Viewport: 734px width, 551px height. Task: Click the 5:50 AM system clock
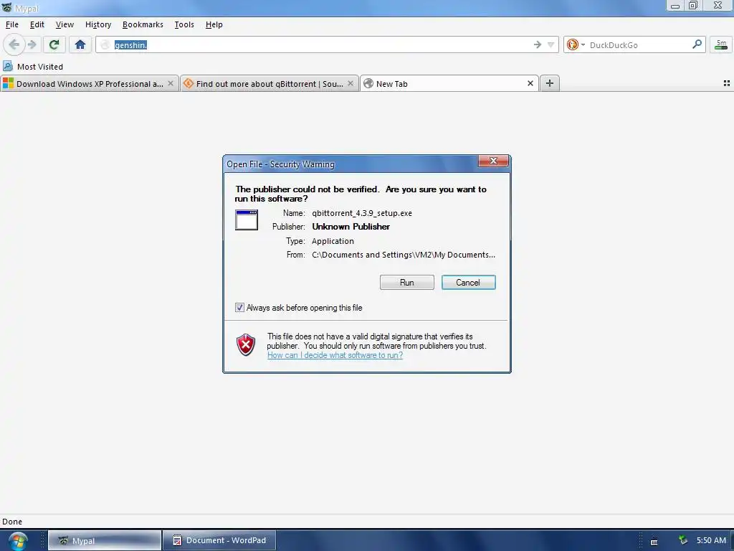click(x=711, y=540)
